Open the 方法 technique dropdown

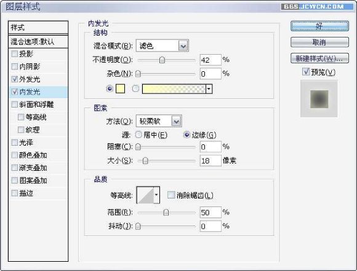tap(159, 121)
